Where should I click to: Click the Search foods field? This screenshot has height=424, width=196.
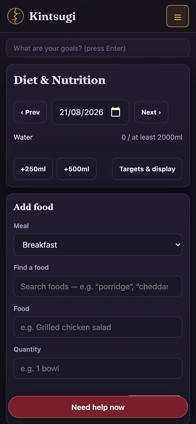98,286
